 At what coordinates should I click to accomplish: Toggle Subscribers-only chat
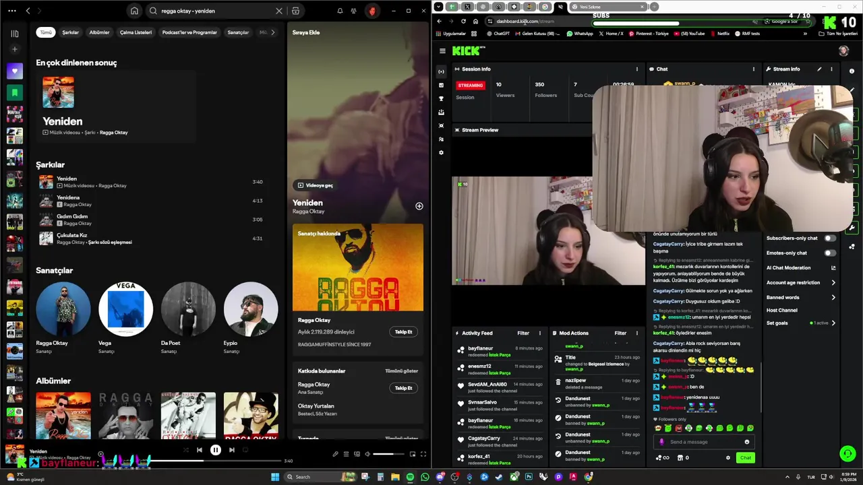pyautogui.click(x=829, y=238)
